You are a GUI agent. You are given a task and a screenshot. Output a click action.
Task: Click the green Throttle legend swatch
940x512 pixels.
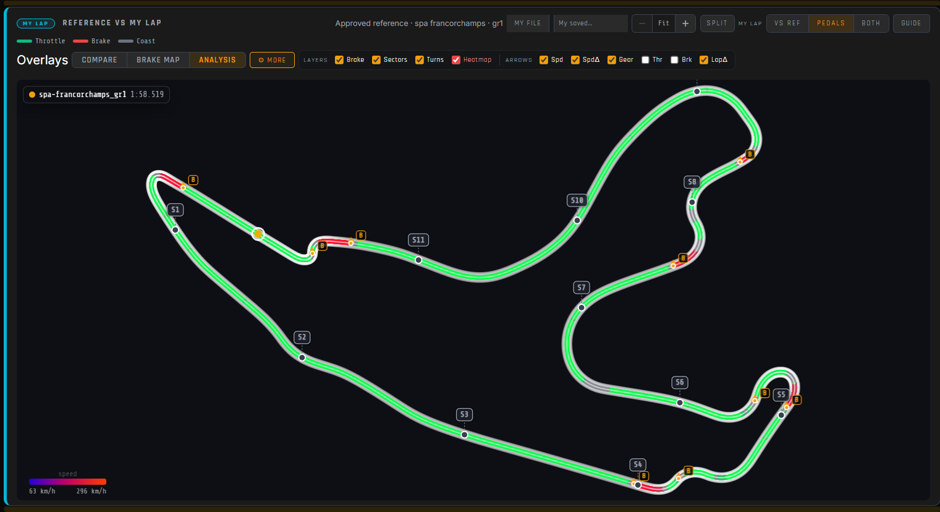click(24, 41)
